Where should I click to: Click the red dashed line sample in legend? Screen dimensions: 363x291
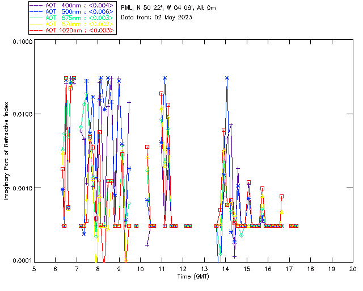click(36, 30)
